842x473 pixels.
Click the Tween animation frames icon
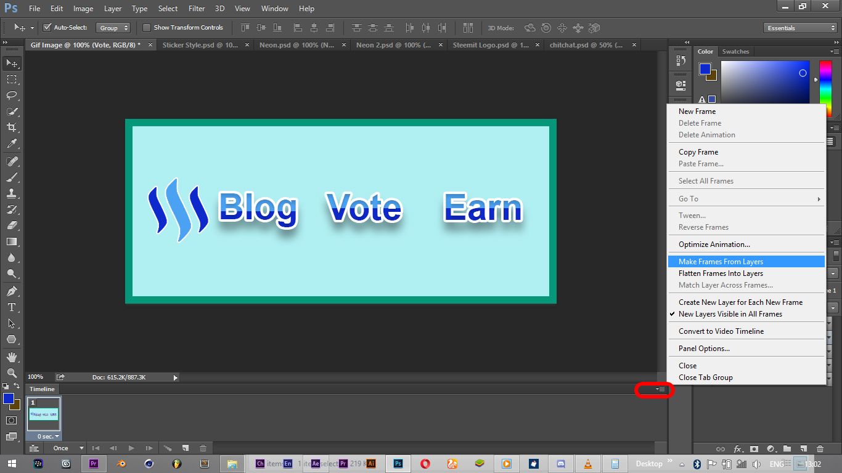point(167,448)
